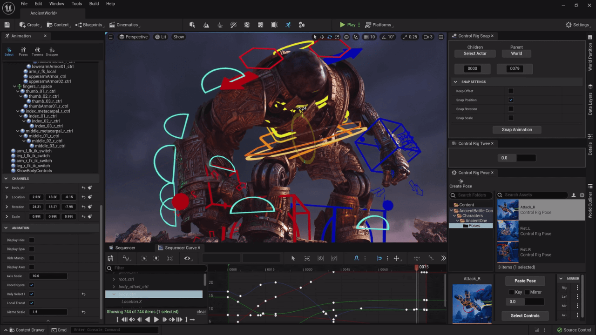Click the Snap Animation button
Viewport: 596px width, 335px height.
[x=517, y=129]
